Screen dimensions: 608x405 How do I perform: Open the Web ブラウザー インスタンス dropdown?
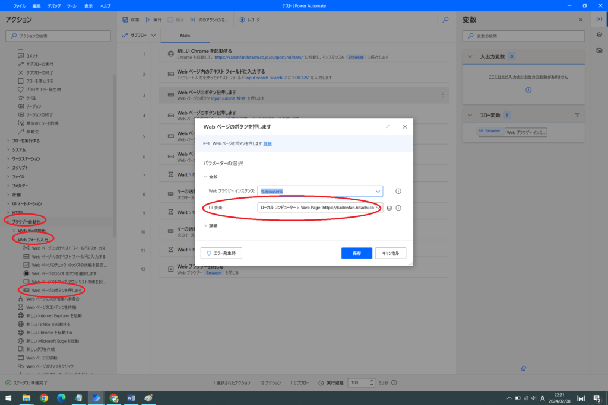(378, 191)
